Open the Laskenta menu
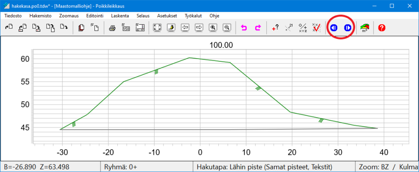Image resolution: width=419 pixels, height=172 pixels. coord(120,16)
